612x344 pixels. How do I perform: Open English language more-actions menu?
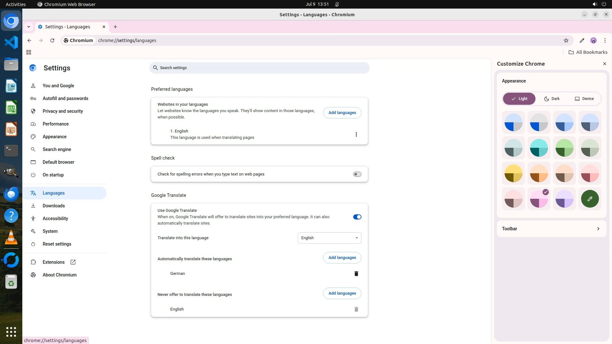tap(356, 134)
